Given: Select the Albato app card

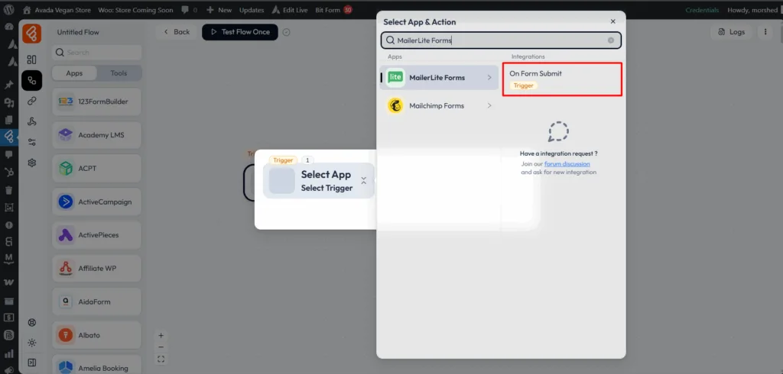Looking at the screenshot, I should [x=97, y=335].
